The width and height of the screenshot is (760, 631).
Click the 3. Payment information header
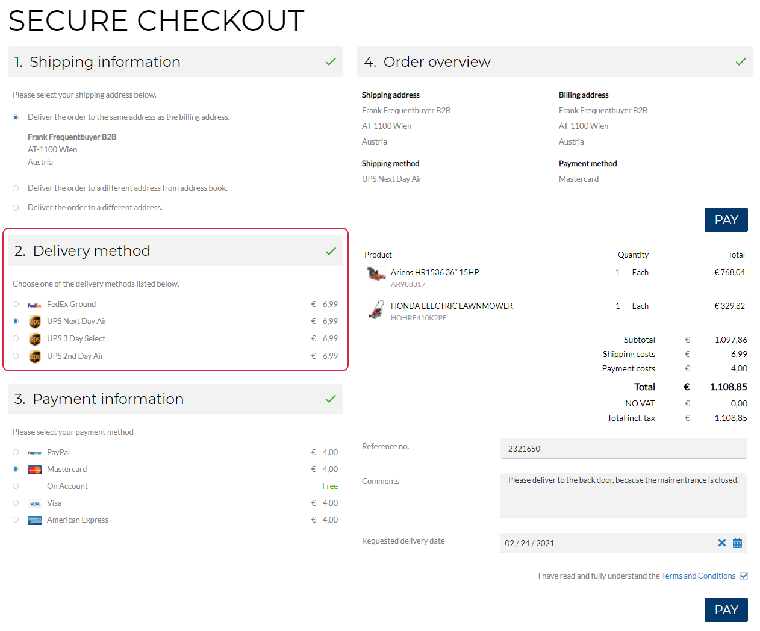[x=175, y=399]
